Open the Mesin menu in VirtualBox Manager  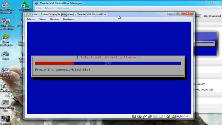[49, 8]
